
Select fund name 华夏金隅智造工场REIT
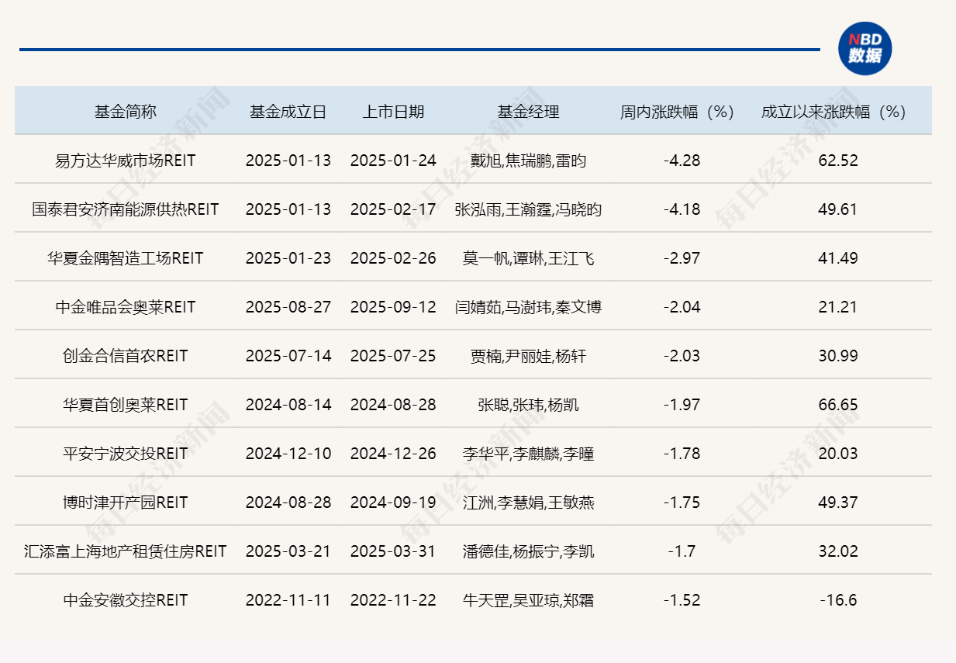click(x=126, y=258)
